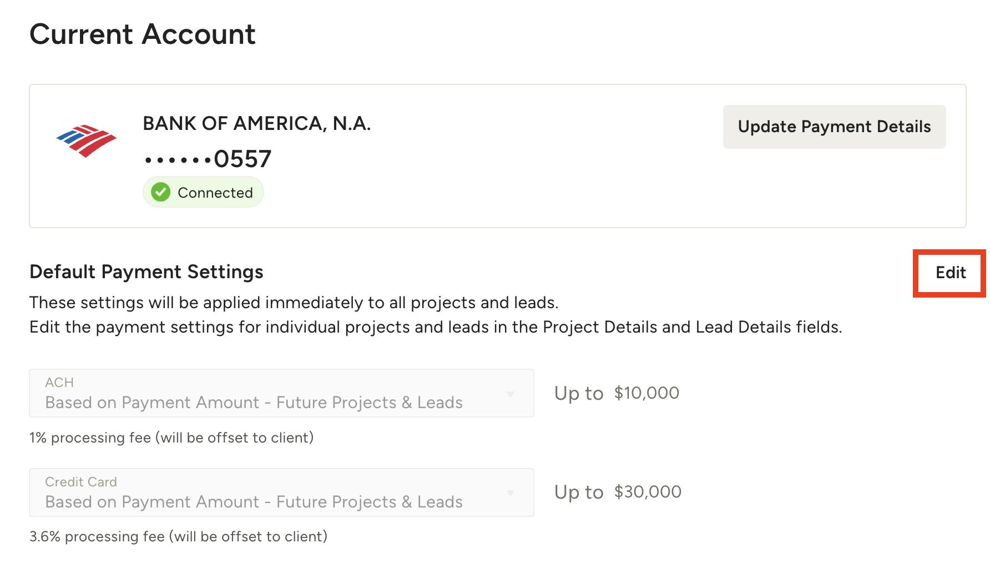Image resolution: width=990 pixels, height=573 pixels.
Task: Select the 3.6% processing fee text
Action: coord(179,536)
